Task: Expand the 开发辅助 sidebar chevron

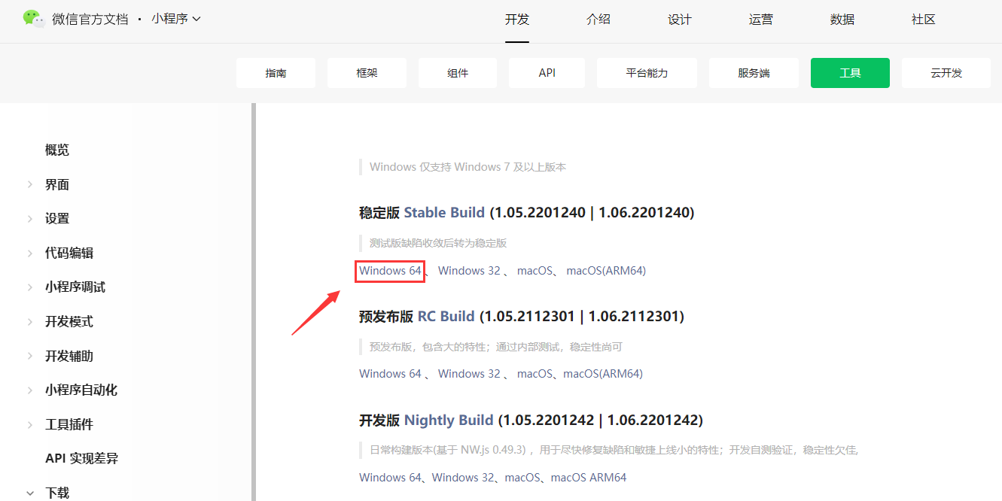Action: [29, 356]
